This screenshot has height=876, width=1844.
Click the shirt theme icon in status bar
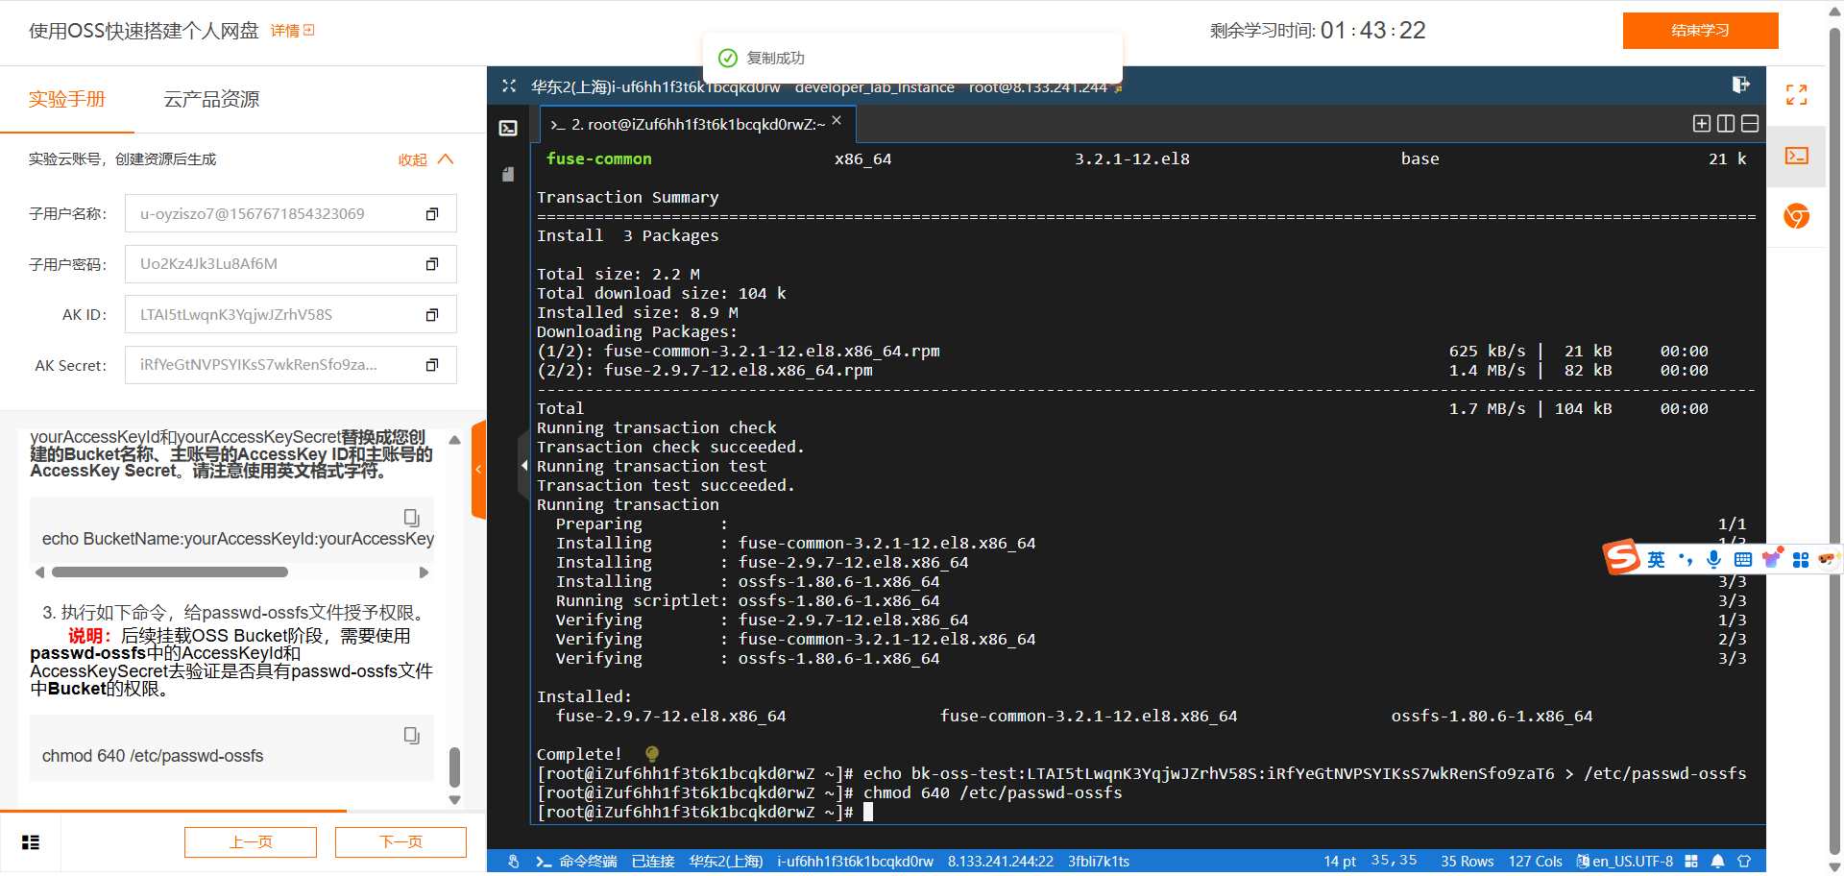(x=1744, y=862)
